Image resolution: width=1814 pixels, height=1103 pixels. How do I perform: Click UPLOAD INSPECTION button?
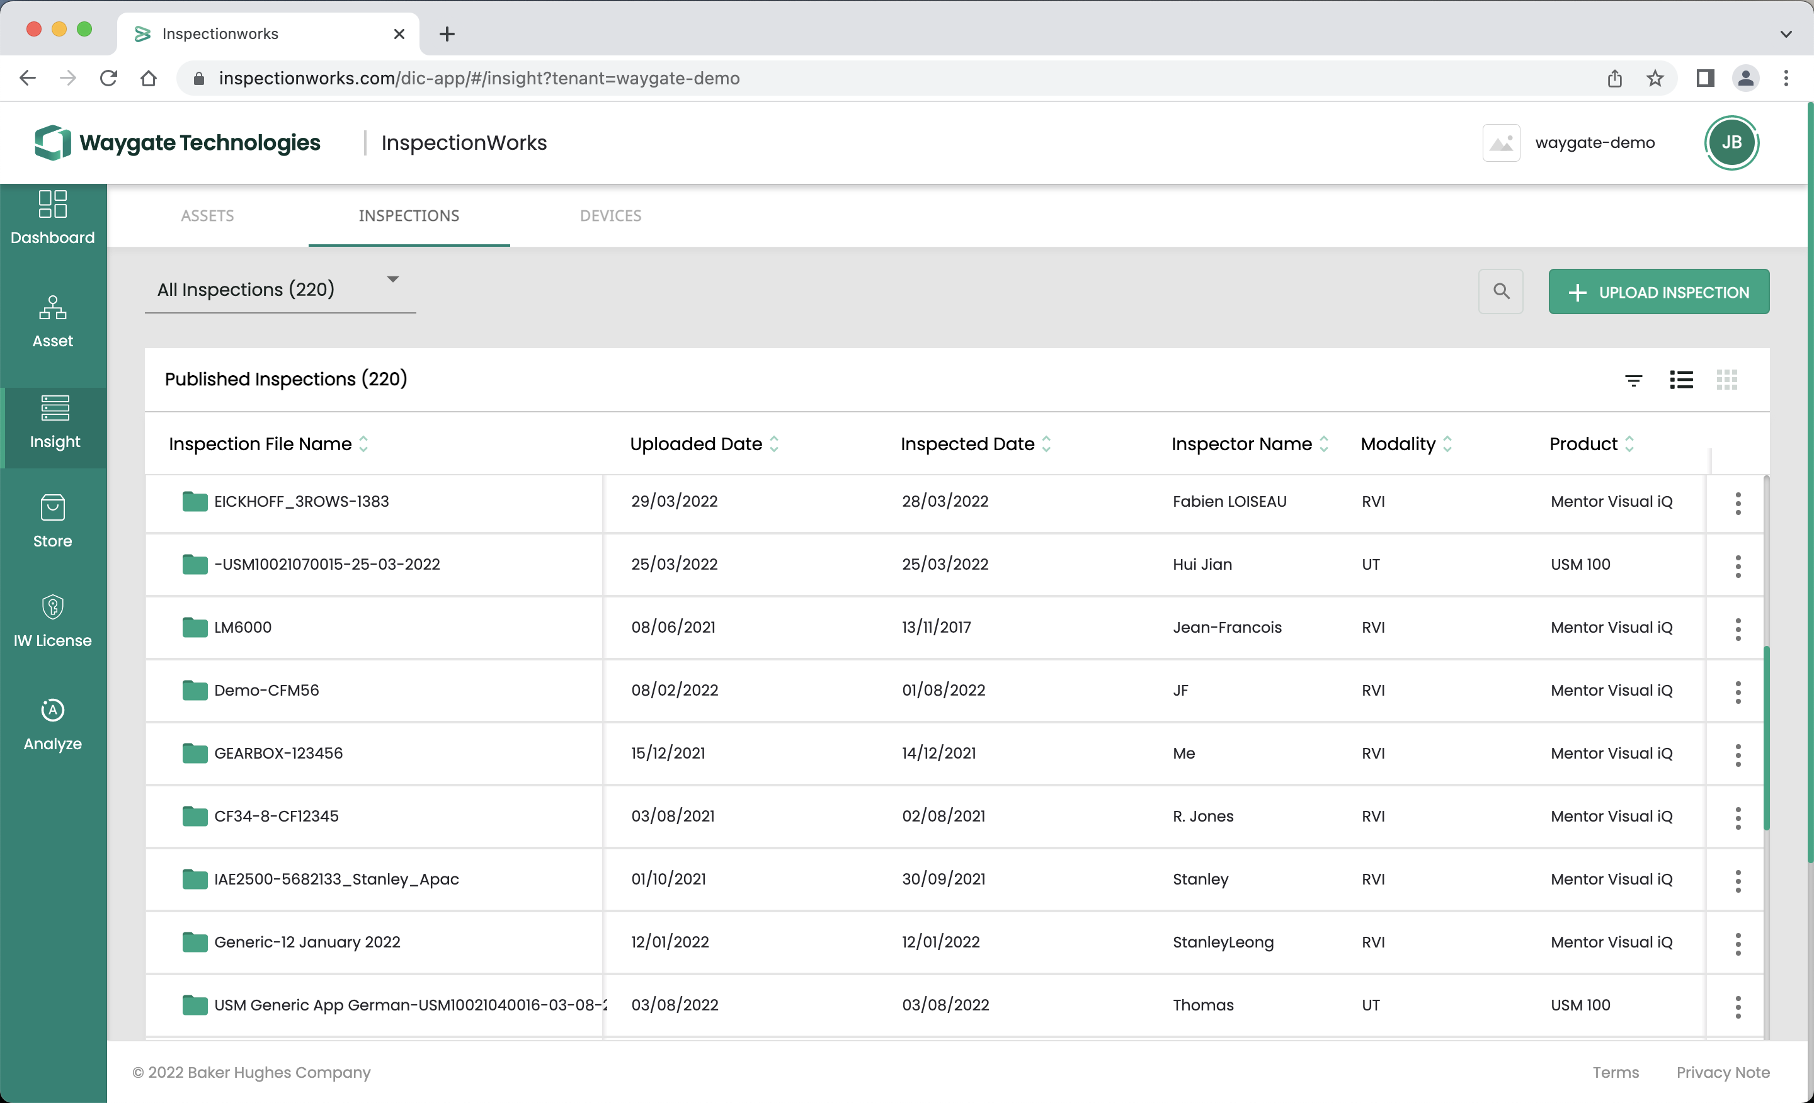(1660, 291)
